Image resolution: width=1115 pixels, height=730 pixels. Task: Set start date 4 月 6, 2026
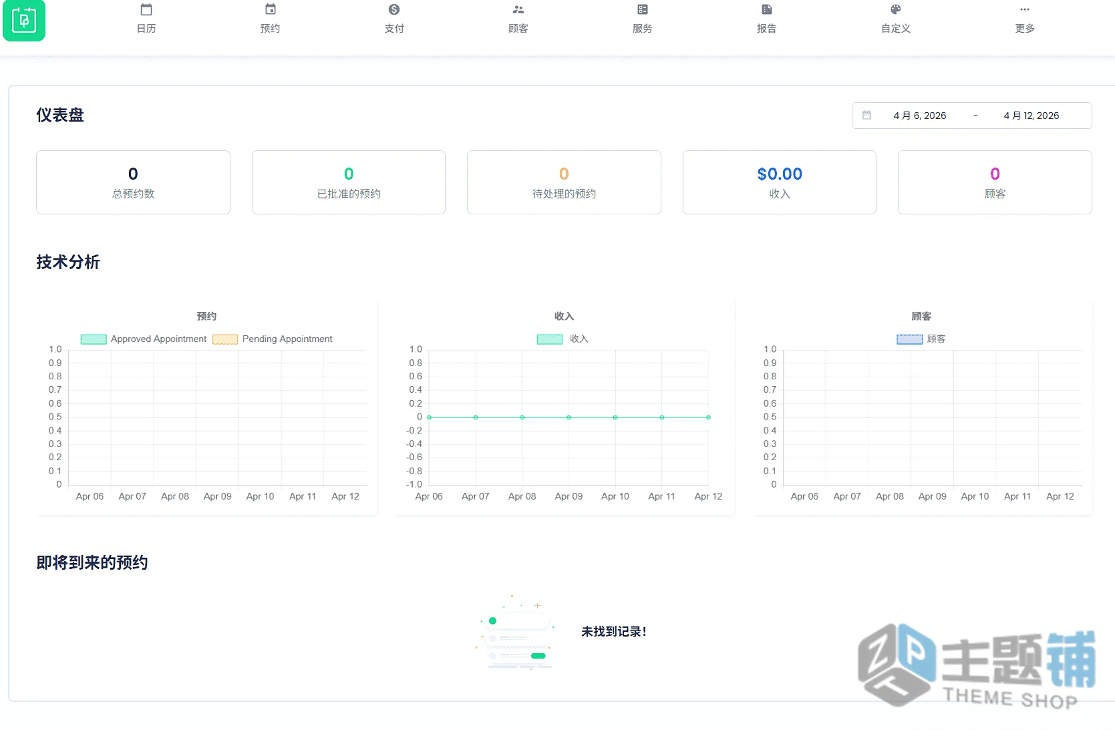coord(920,116)
